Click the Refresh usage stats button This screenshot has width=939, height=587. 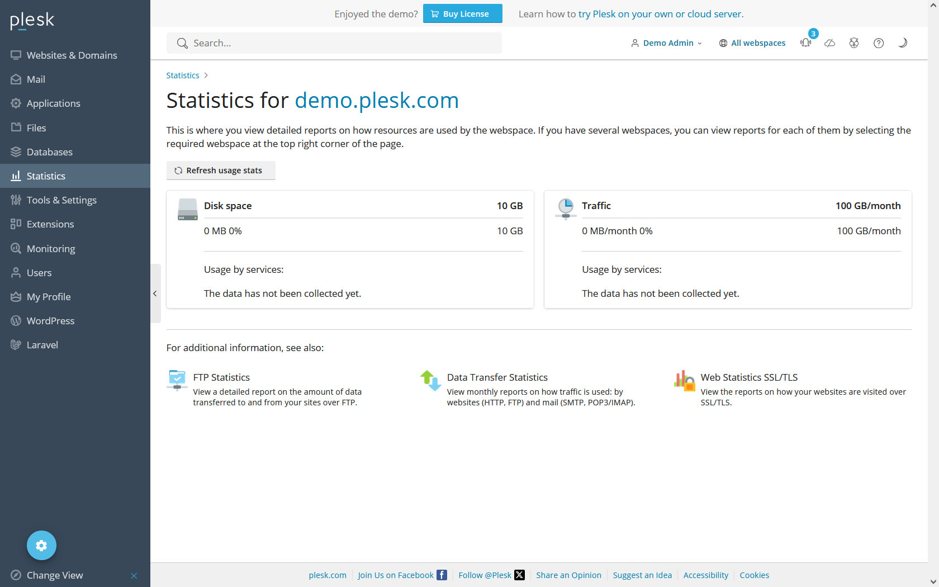[x=220, y=171]
